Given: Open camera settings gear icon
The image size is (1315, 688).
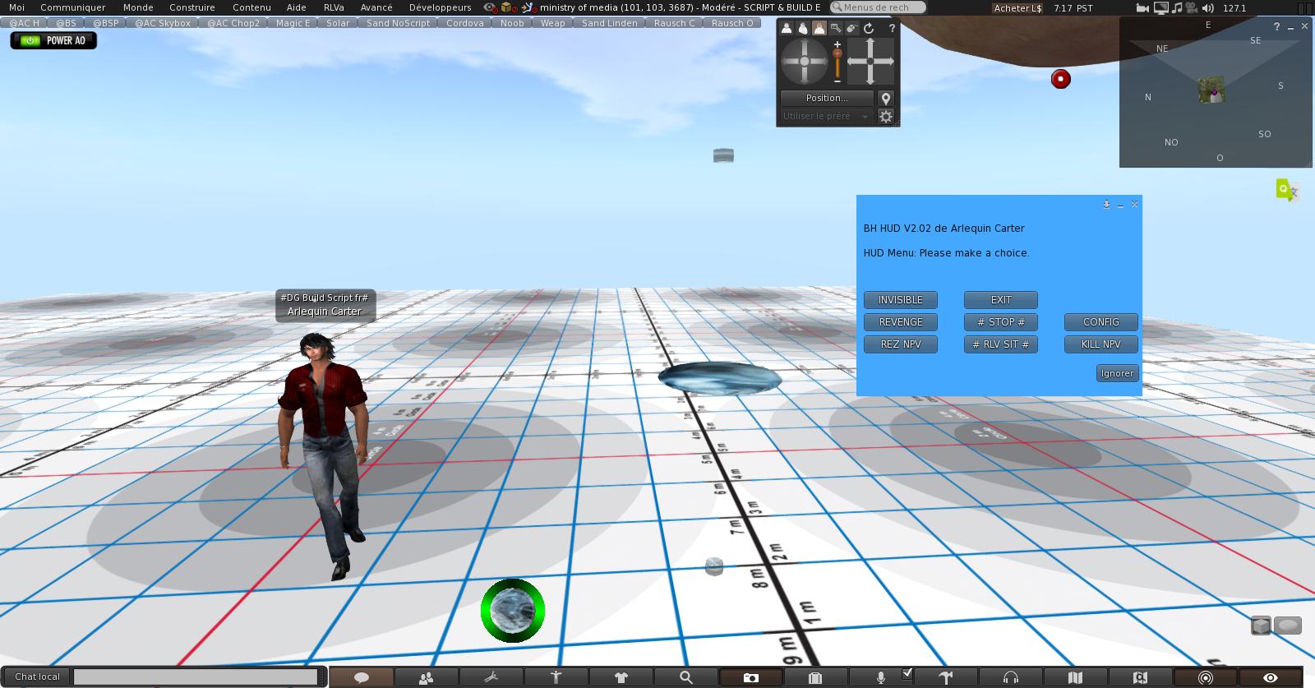Looking at the screenshot, I should 886,117.
